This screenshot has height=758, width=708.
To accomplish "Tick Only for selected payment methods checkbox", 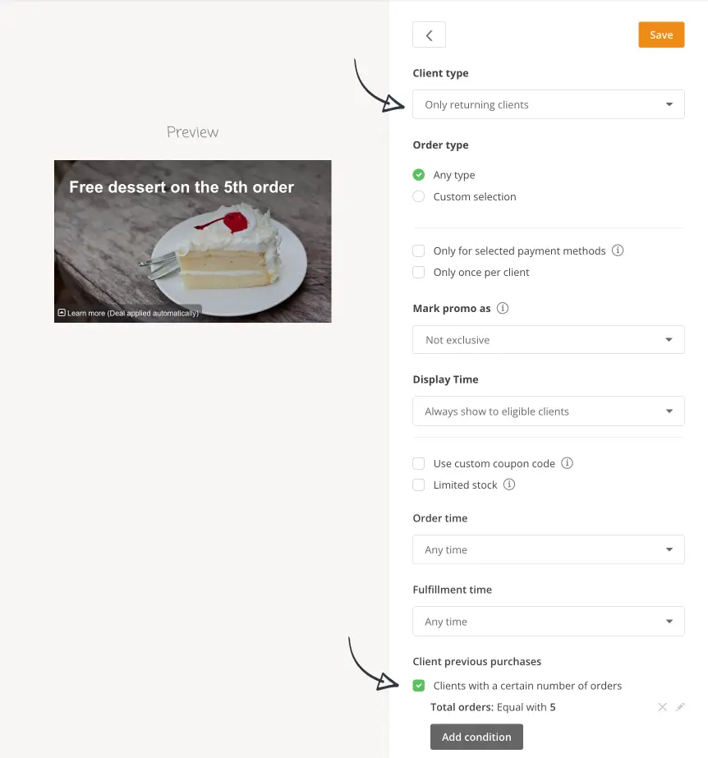I will pos(419,251).
